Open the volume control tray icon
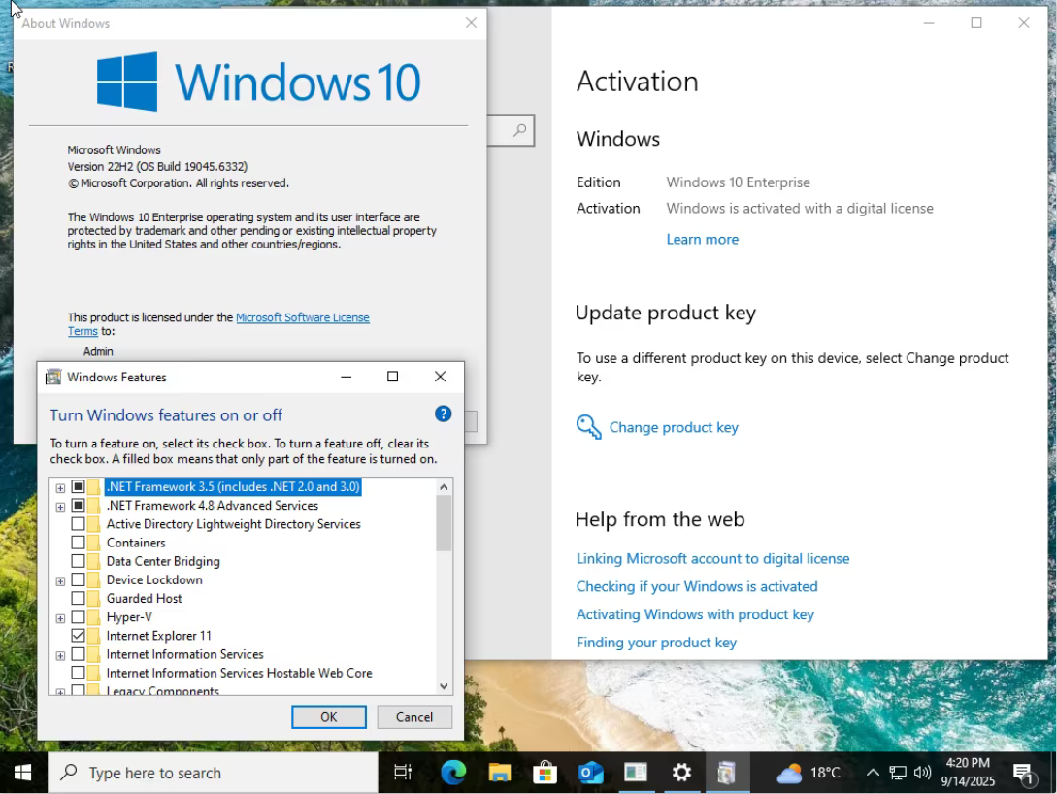The width and height of the screenshot is (1057, 794). 922,773
